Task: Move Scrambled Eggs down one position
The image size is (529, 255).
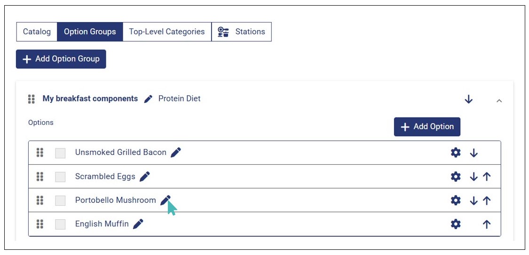Action: click(x=474, y=177)
